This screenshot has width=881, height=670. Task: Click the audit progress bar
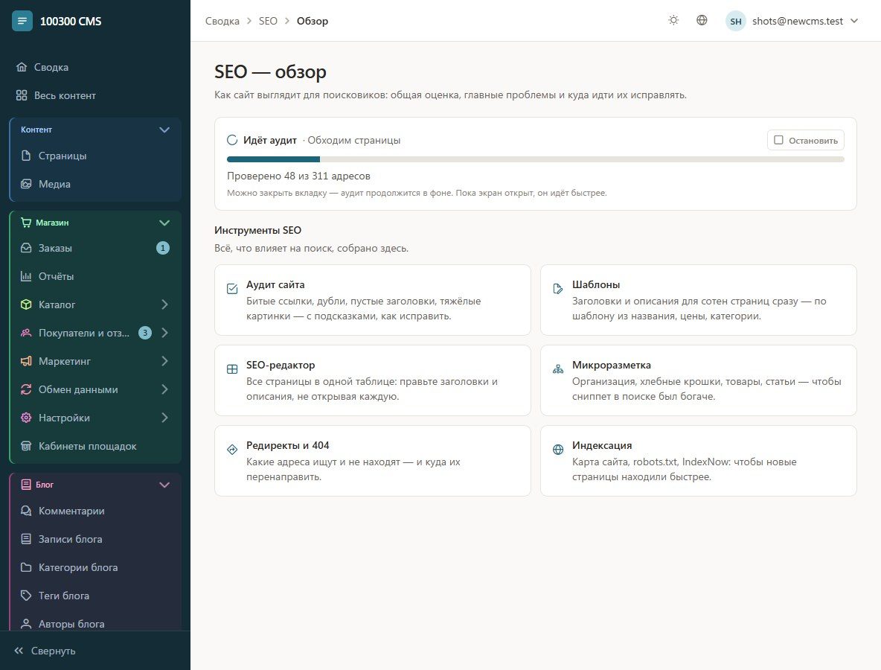click(536, 159)
